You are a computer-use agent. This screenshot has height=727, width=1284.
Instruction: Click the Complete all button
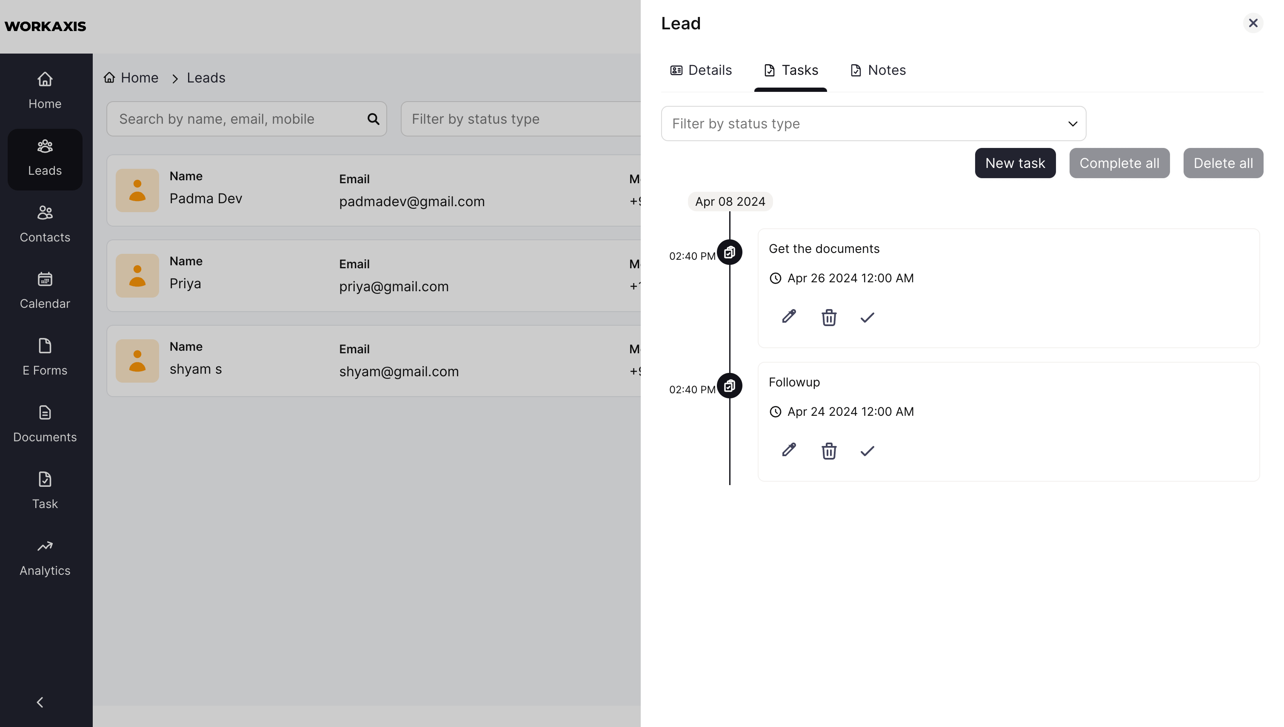[x=1119, y=163]
